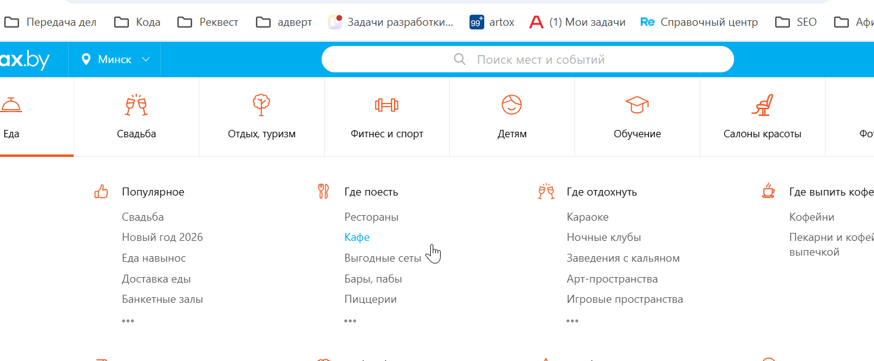Select the Салоны красоты category tab
874x361 pixels.
(x=762, y=117)
